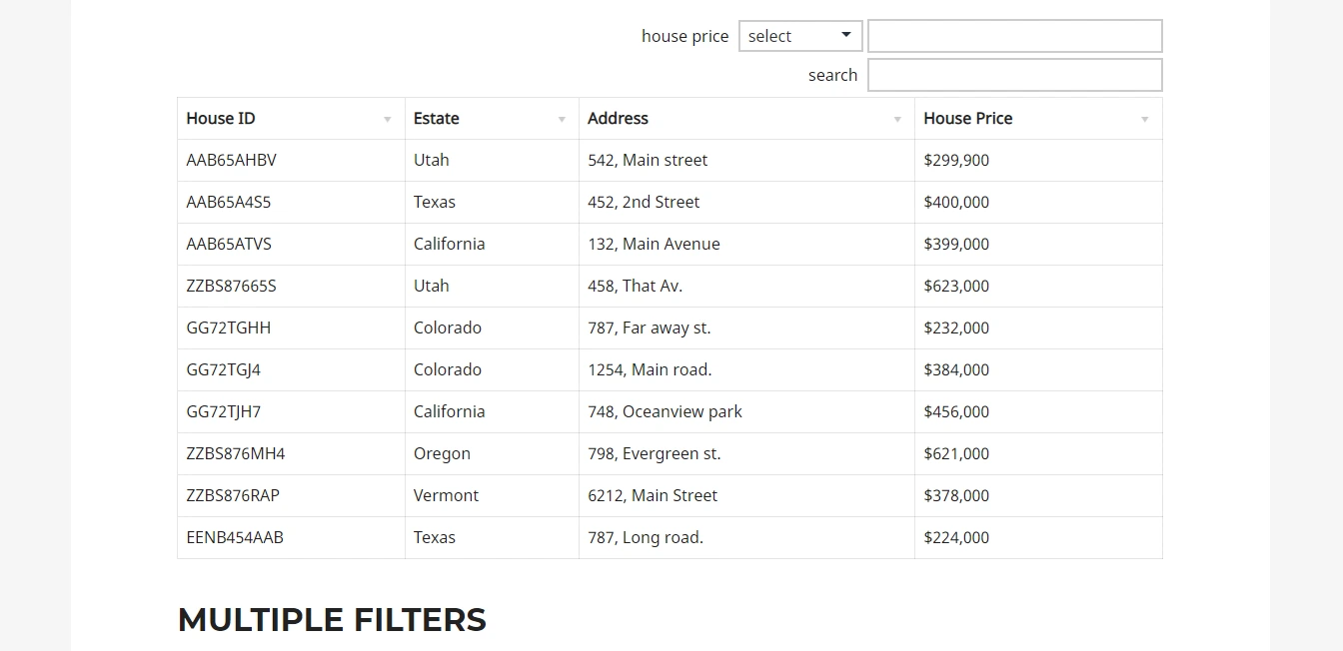Select the $623,000 price cell

(956, 286)
